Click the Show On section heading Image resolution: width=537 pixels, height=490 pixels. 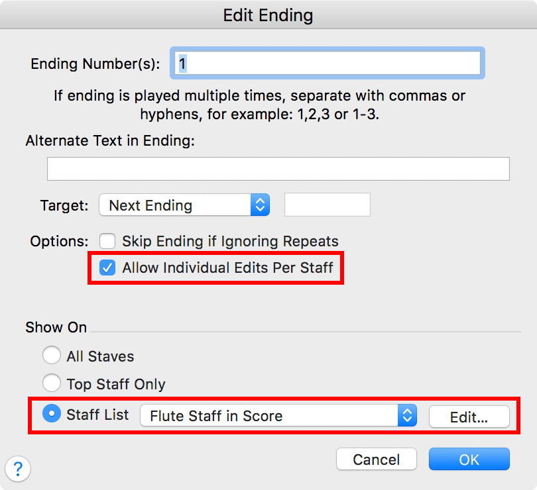coord(56,327)
